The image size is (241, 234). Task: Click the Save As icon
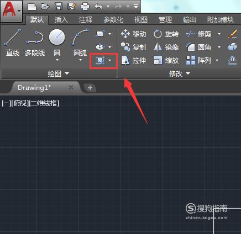click(x=72, y=7)
